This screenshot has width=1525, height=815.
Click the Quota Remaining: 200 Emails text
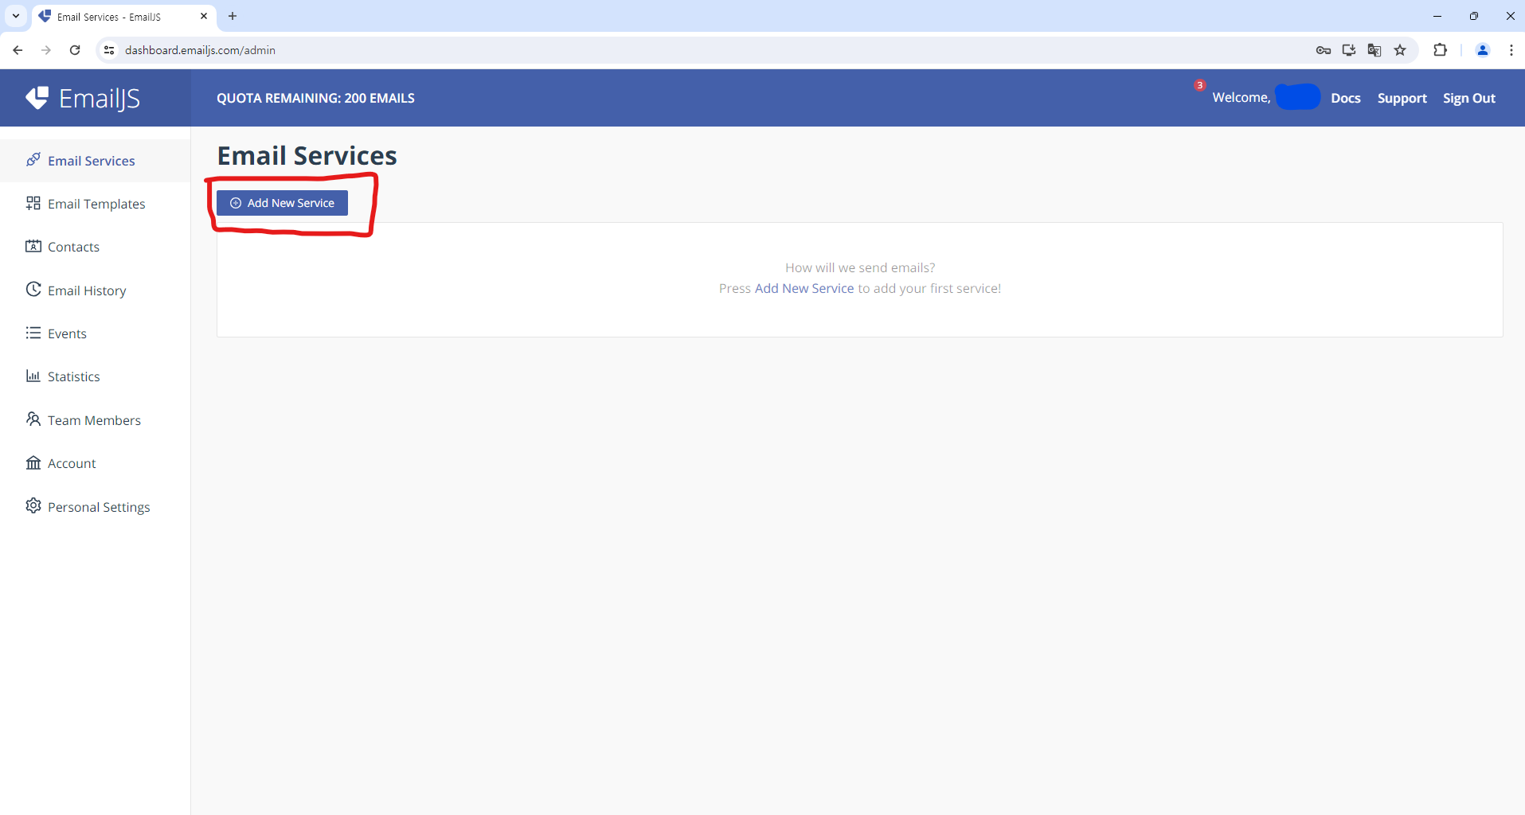315,98
